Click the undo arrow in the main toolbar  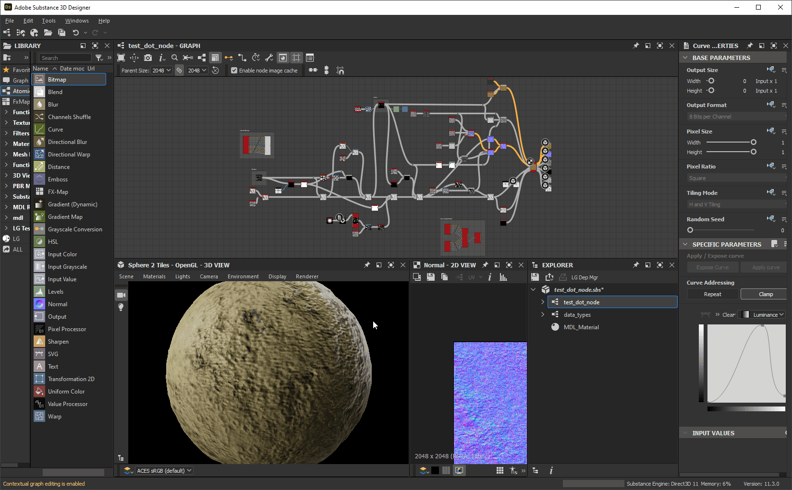point(75,33)
